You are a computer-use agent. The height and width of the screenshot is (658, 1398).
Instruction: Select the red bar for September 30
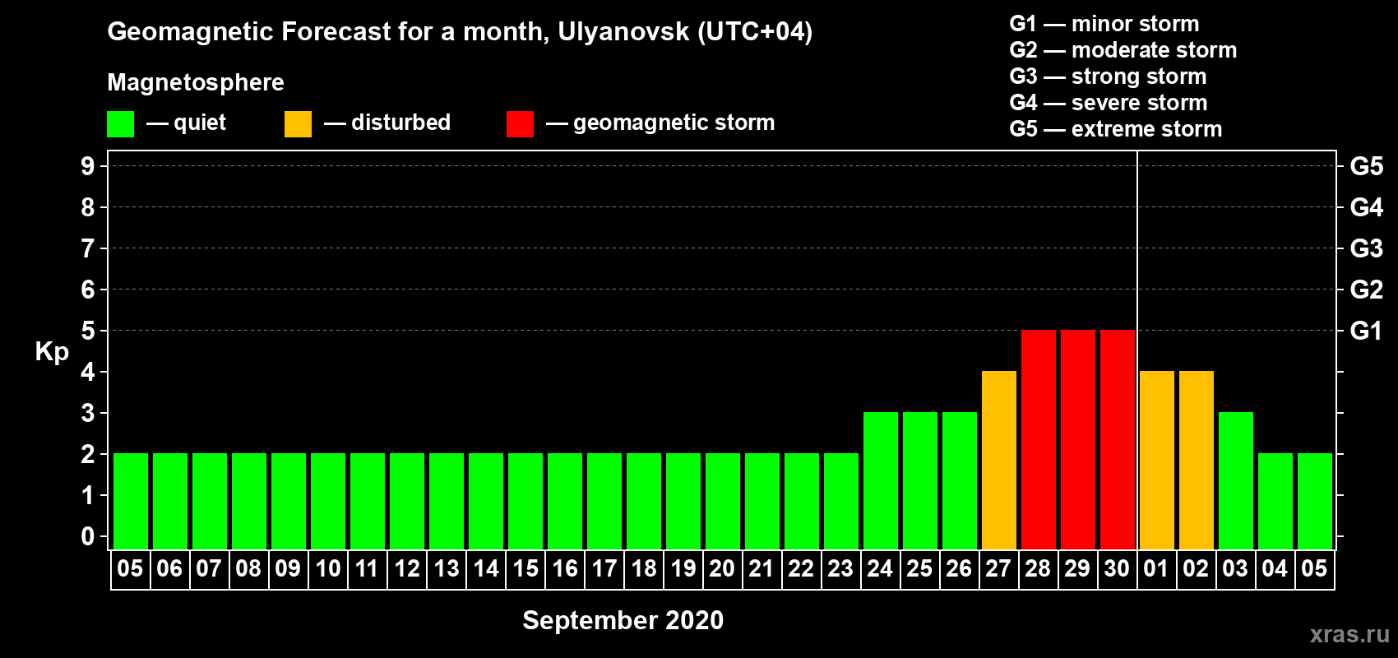coord(1118,439)
